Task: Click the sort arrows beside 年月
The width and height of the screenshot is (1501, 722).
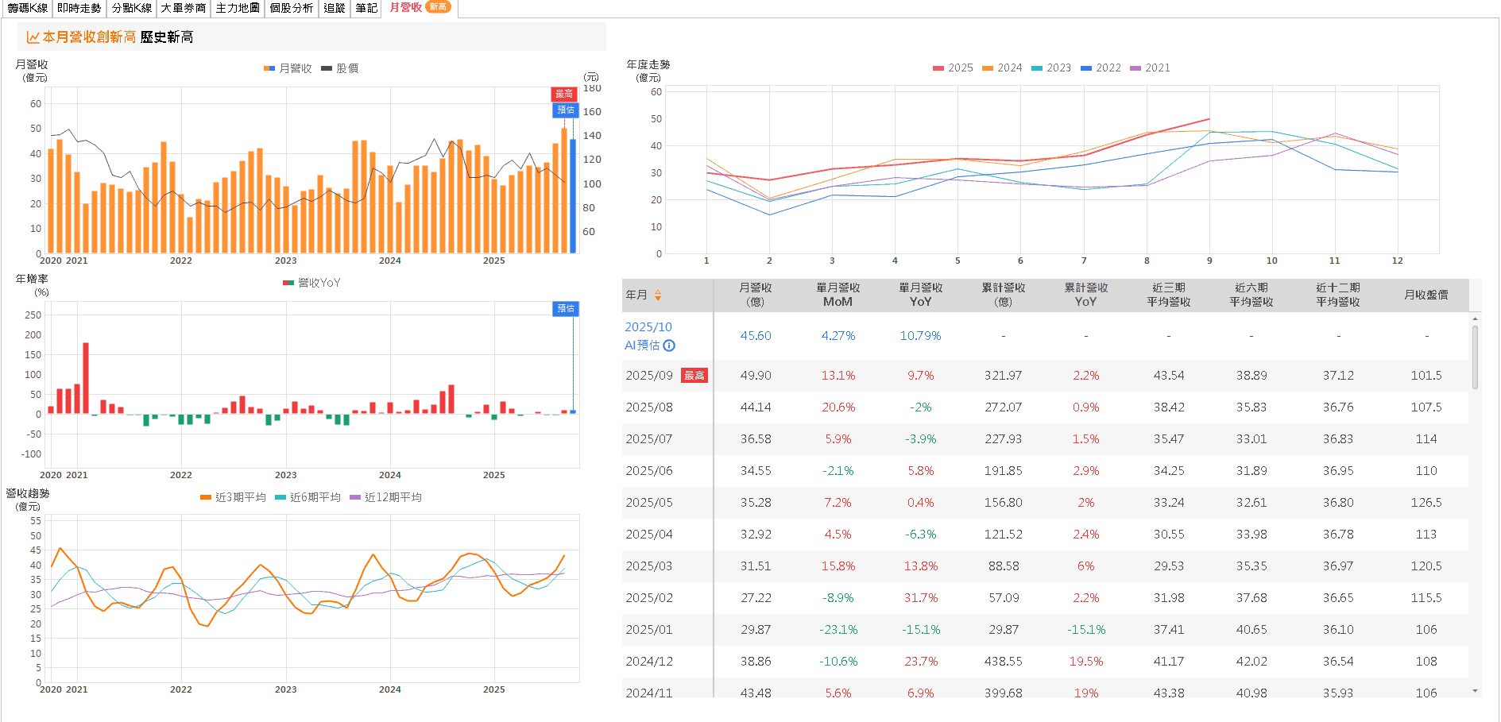Action: (658, 295)
